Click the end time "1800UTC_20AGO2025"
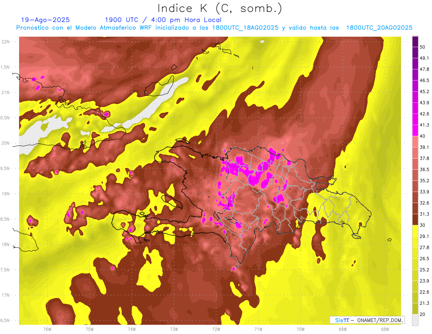 click(x=379, y=28)
